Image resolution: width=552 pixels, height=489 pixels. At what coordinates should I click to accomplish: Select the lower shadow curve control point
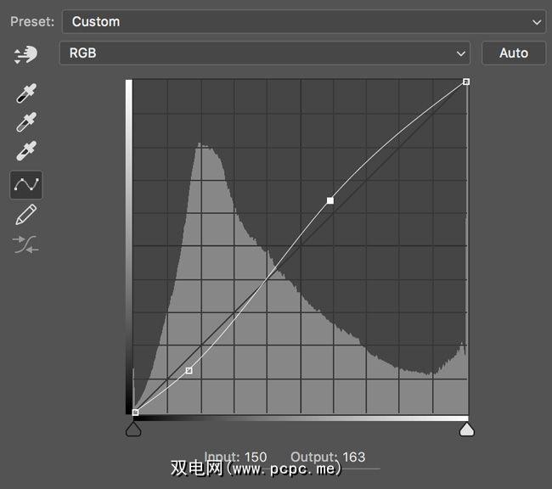pos(189,370)
